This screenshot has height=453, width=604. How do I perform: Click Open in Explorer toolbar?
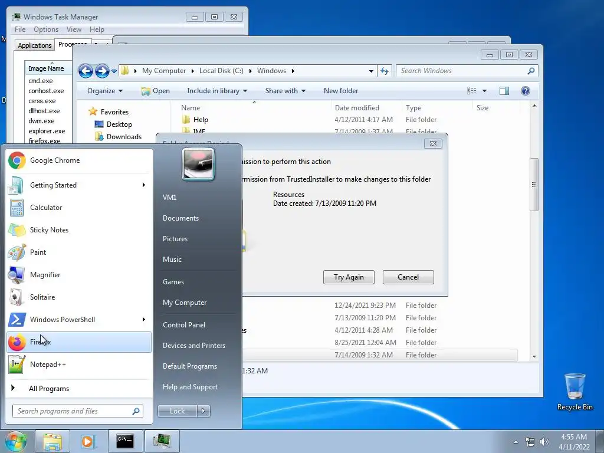155,90
